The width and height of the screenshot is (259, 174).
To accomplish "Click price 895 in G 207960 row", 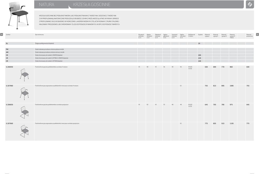I will tap(223, 86).
